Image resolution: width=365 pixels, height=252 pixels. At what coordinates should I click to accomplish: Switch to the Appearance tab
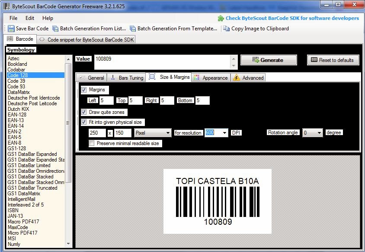click(211, 78)
